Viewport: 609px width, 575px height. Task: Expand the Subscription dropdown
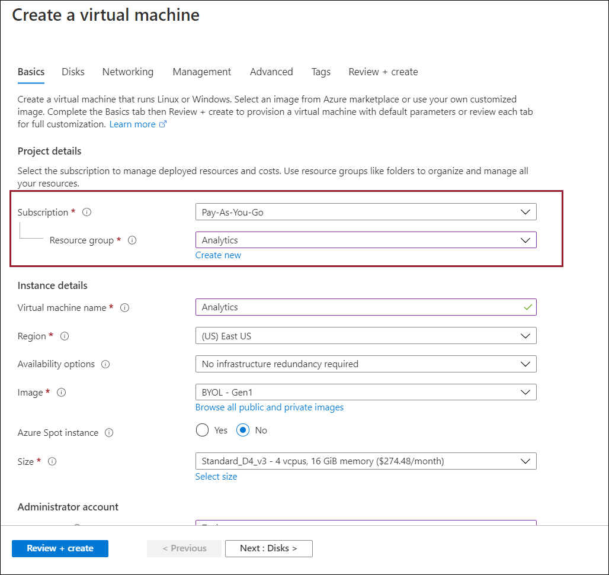tap(366, 212)
